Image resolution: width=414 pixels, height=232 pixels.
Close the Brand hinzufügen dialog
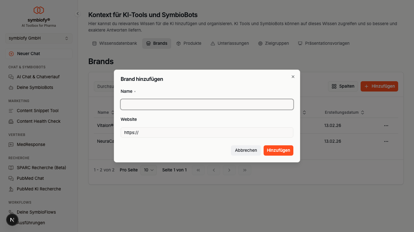click(x=293, y=77)
